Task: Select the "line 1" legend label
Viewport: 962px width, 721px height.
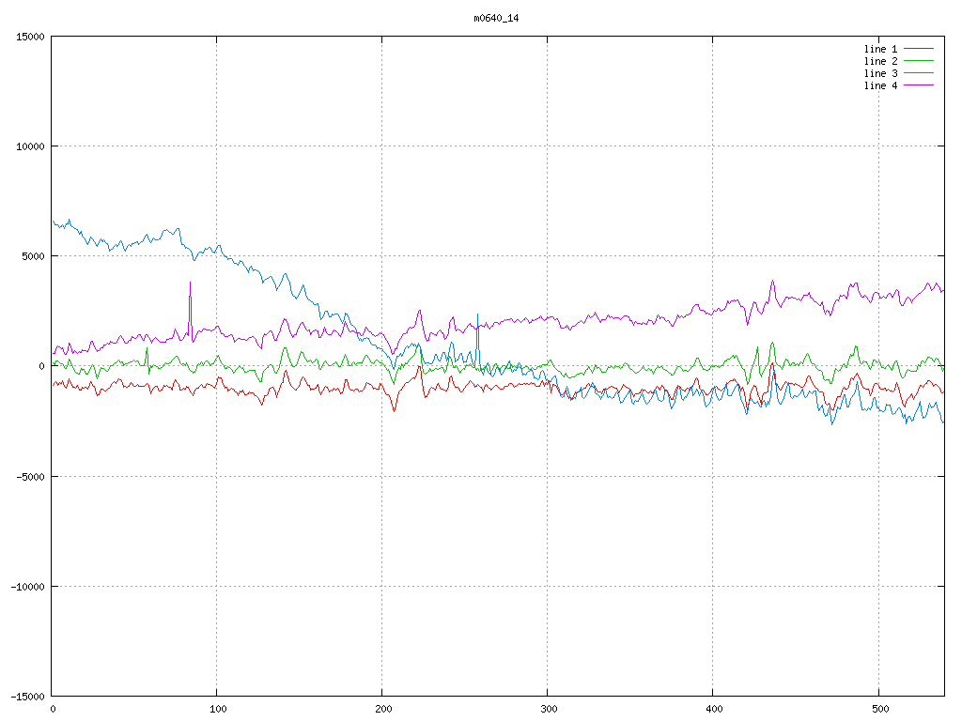Action: pos(880,49)
